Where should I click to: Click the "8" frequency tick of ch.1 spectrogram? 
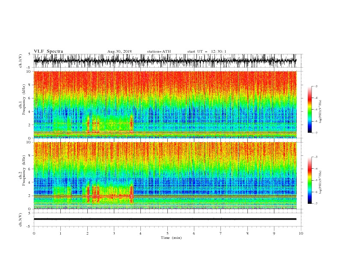(x=30, y=85)
